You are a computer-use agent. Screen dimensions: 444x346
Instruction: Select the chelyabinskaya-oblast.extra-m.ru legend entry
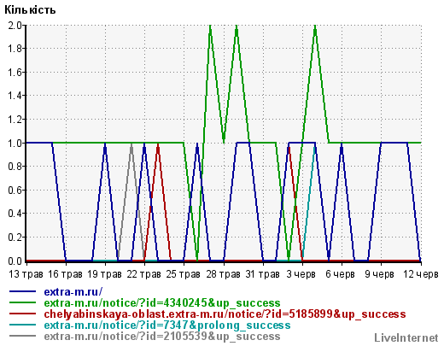[225, 314]
